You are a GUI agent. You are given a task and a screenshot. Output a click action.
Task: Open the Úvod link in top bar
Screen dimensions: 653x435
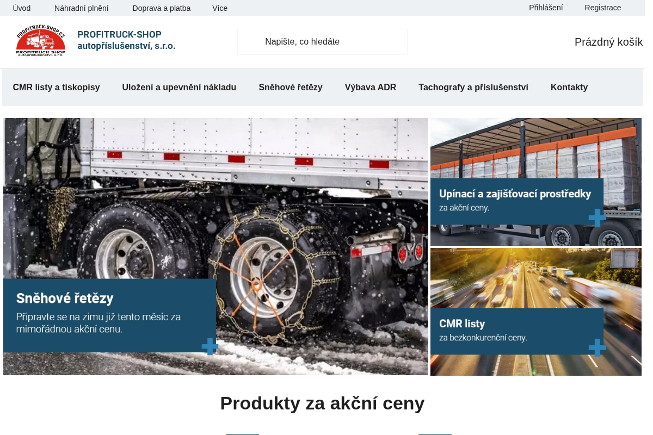pyautogui.click(x=22, y=8)
